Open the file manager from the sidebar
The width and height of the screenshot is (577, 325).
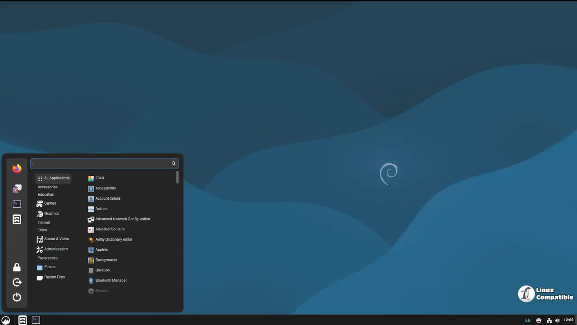coord(17,220)
